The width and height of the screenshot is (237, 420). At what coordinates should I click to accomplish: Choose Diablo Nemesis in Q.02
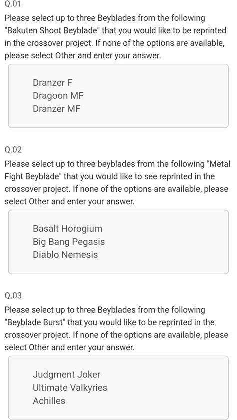[x=65, y=255]
